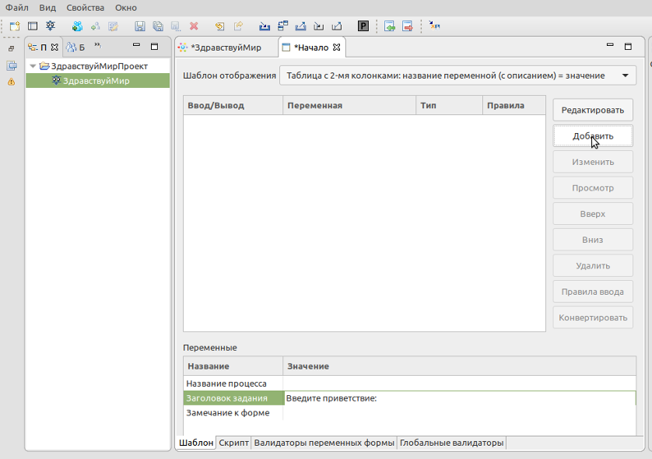Image resolution: width=652 pixels, height=459 pixels.
Task: Click the Конвертировать button
Action: 593,317
